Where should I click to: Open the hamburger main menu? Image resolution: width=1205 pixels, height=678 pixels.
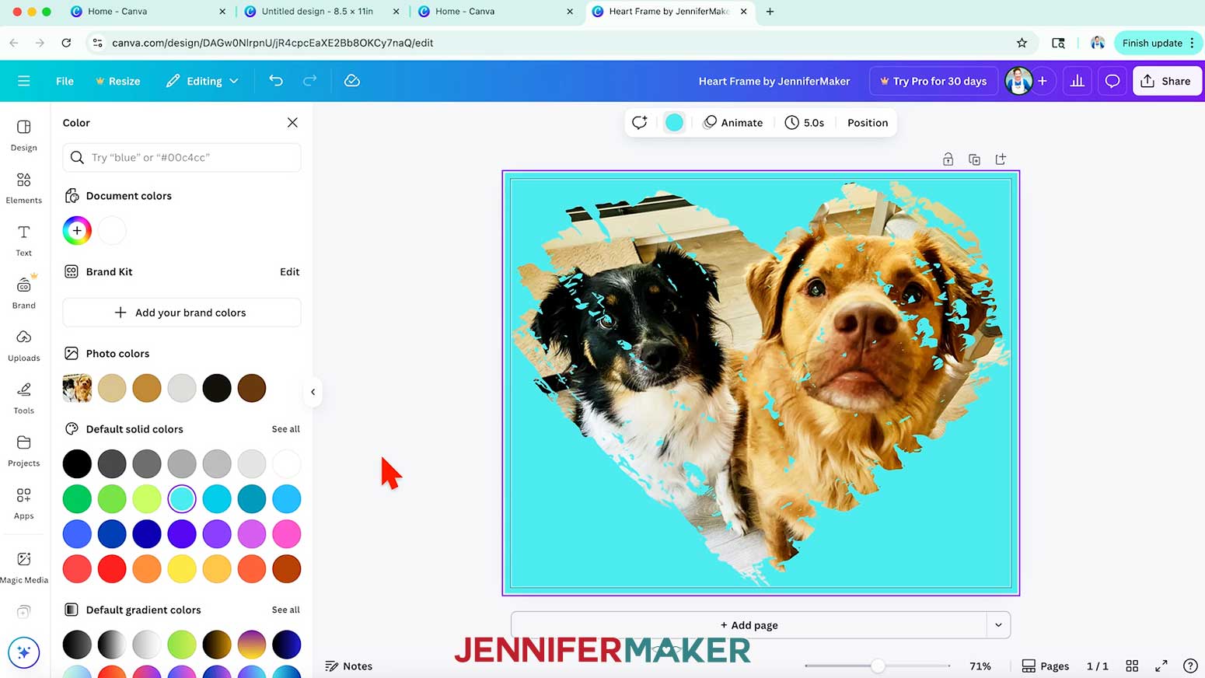click(24, 81)
